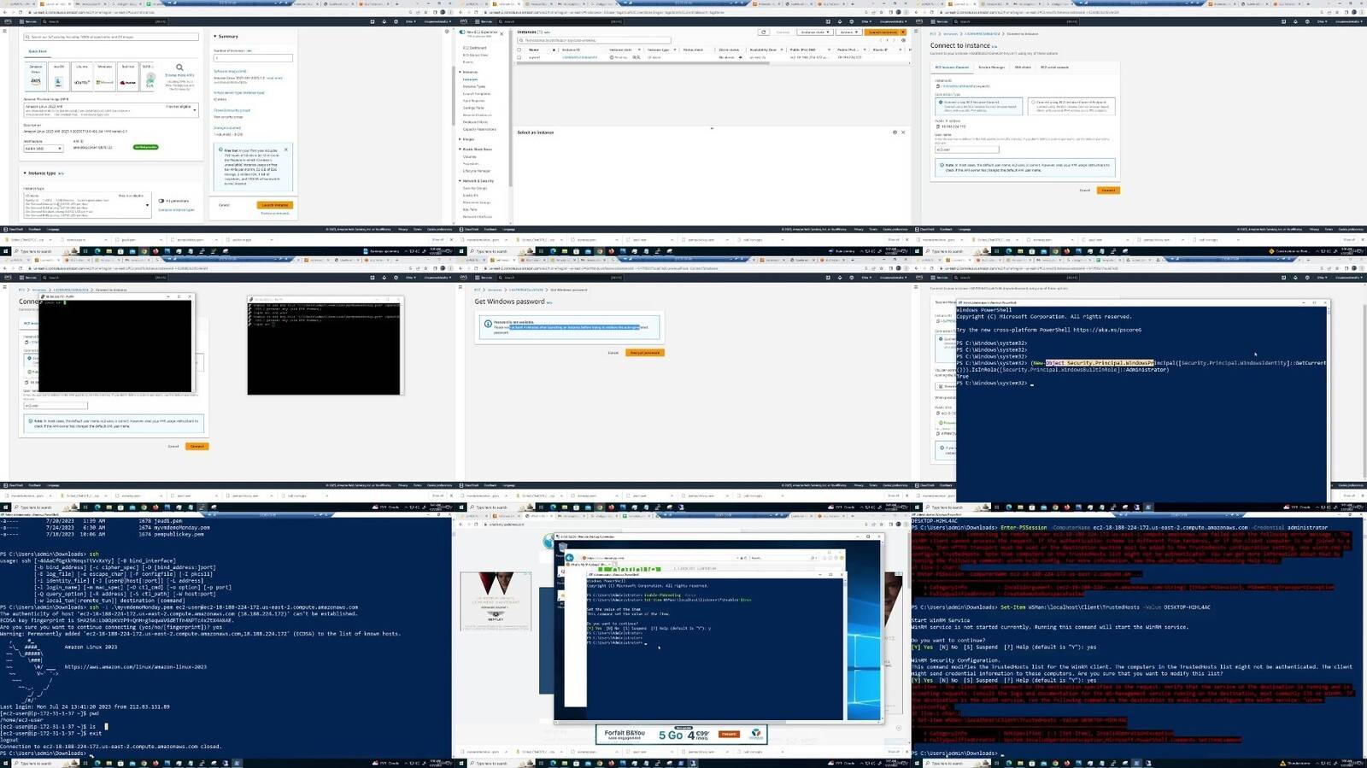1367x768 pixels.
Task: Open Browse more AMIs magnifier
Action: tap(179, 67)
